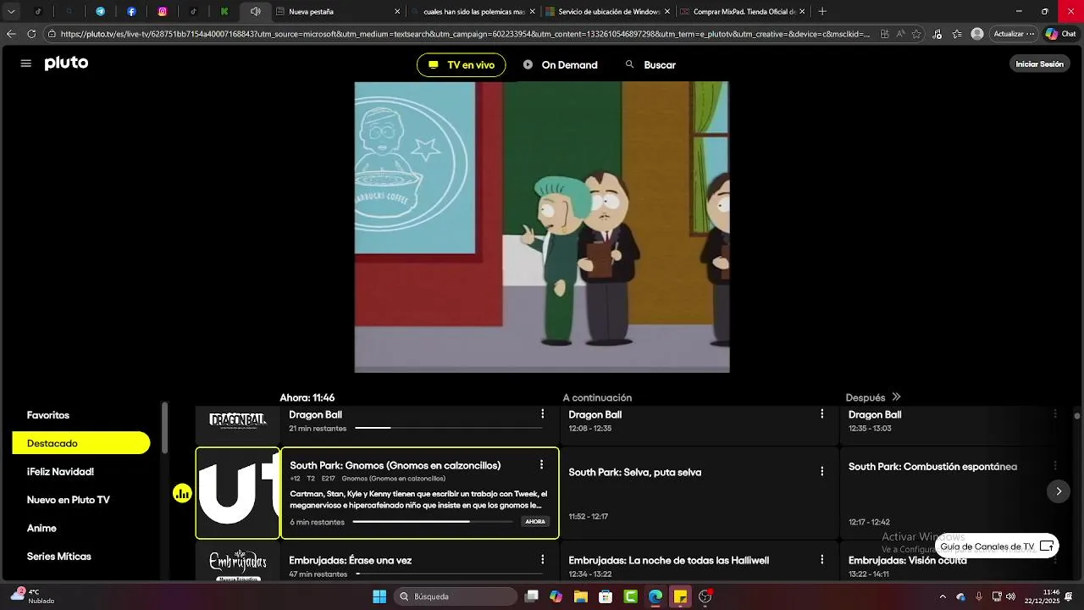Image resolution: width=1084 pixels, height=610 pixels.
Task: Go back with browser back arrow
Action: tap(11, 34)
